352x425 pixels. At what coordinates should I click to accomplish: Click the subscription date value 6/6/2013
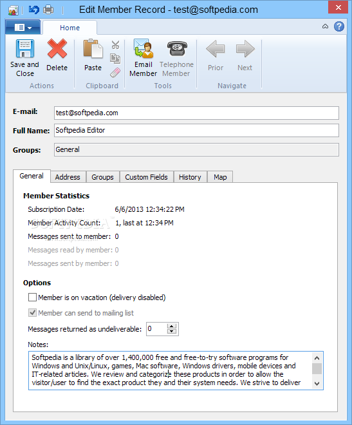(x=149, y=209)
